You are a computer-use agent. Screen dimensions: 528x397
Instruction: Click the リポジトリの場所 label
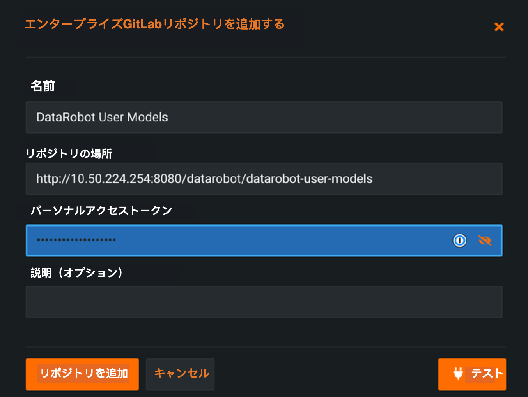coord(69,154)
